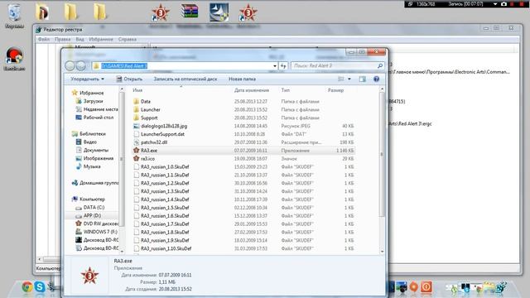Click Записать на оптический диск
Image resolution: width=530 pixels, height=298 pixels.
[185, 79]
